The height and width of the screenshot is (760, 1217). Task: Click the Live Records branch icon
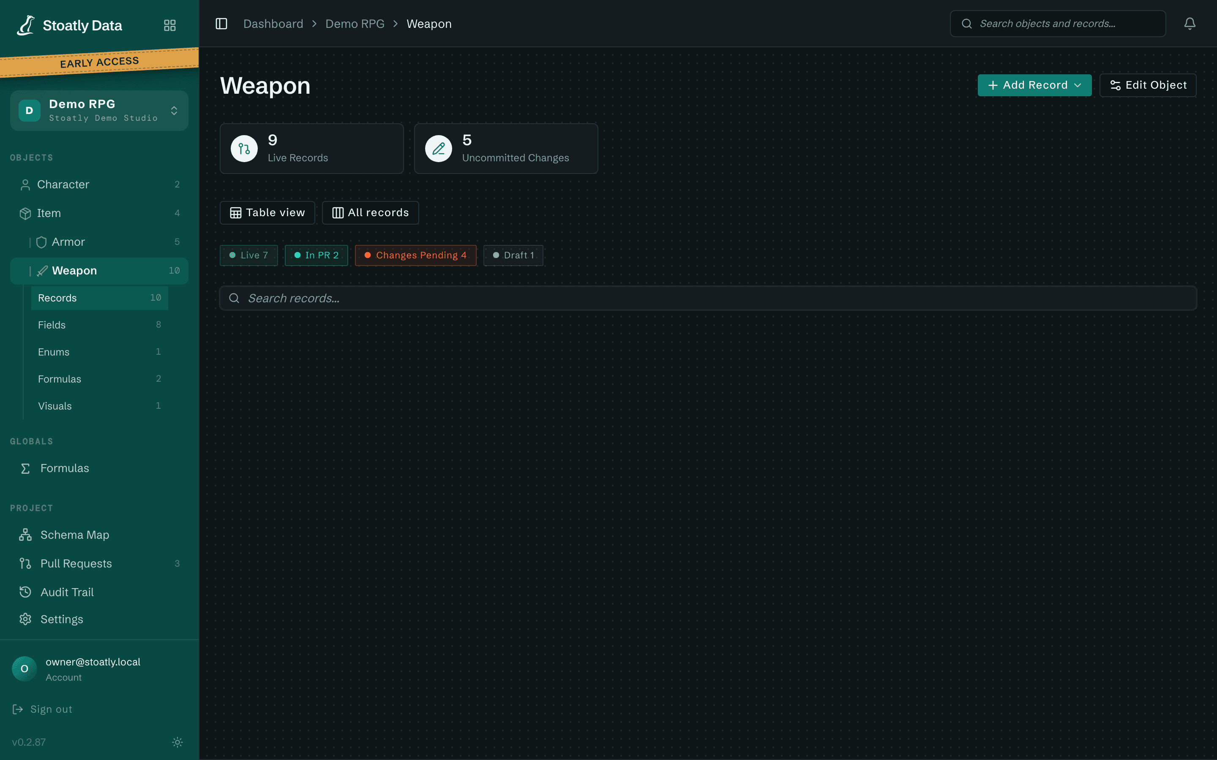pyautogui.click(x=244, y=149)
